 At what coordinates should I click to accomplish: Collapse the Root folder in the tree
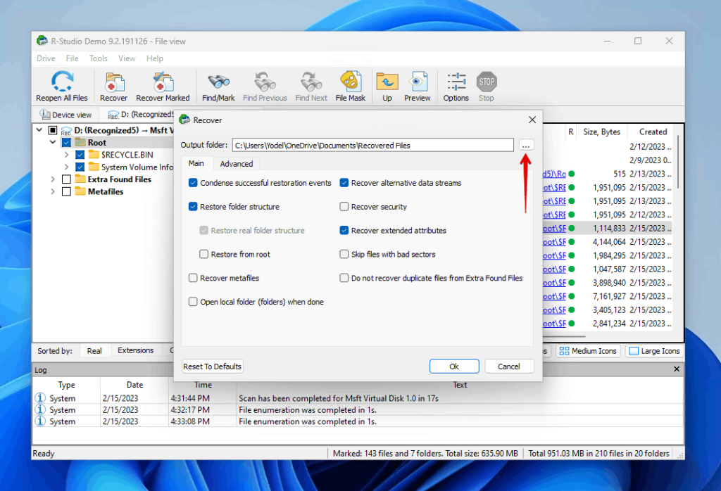(x=53, y=141)
